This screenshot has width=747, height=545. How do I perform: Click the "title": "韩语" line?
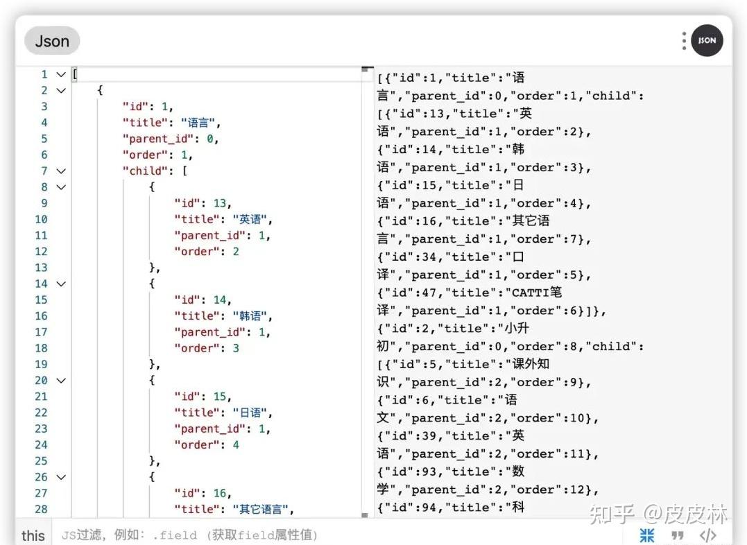click(223, 316)
